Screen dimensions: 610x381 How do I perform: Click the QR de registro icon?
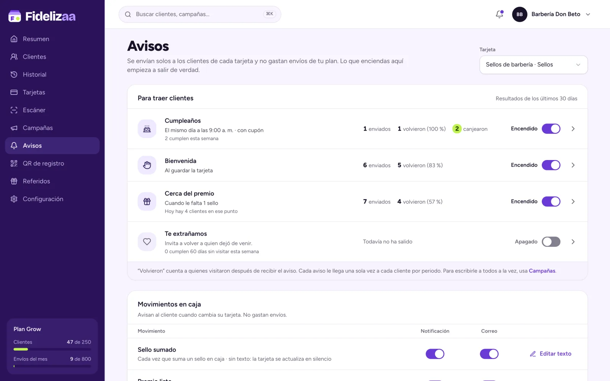coord(14,163)
